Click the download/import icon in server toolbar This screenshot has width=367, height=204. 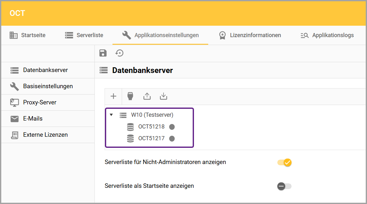pyautogui.click(x=164, y=96)
